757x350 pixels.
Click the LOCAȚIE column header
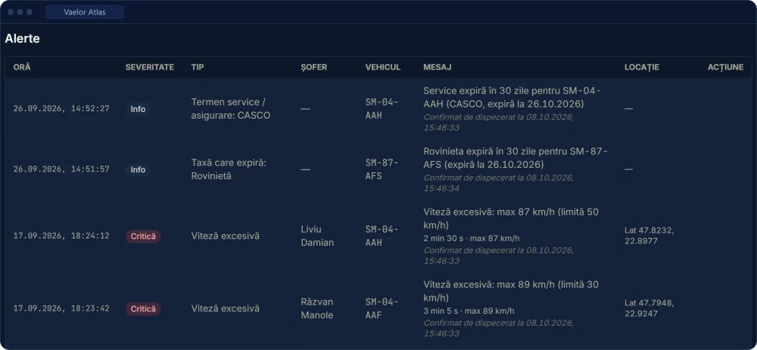coord(642,67)
